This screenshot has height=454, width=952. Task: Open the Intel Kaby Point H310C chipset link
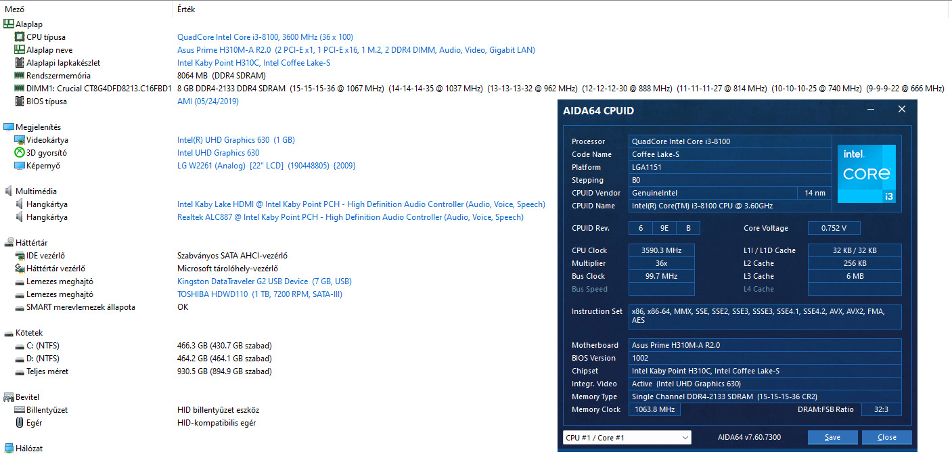pos(254,63)
